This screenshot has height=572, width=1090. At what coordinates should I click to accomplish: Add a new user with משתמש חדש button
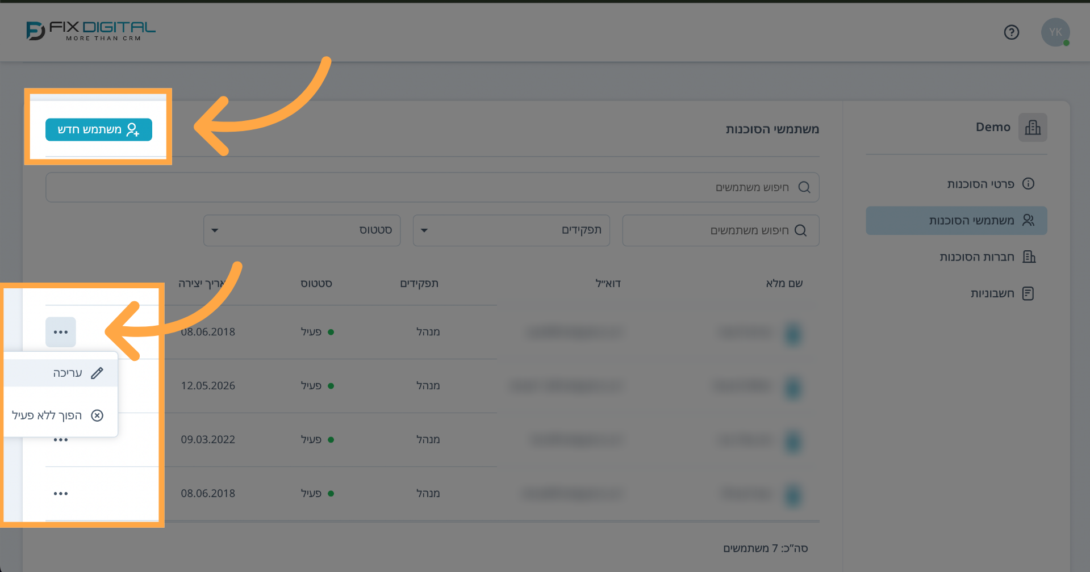click(99, 129)
